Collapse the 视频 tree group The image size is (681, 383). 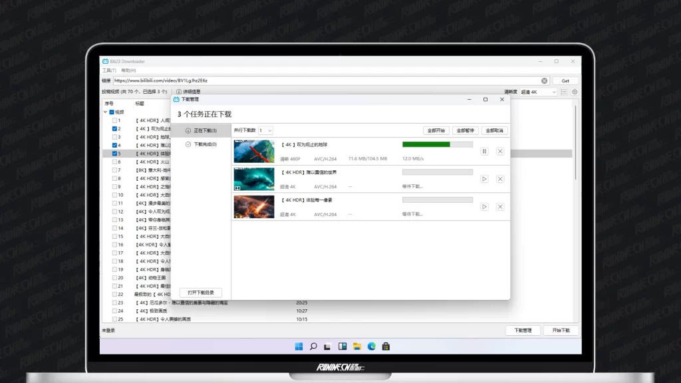click(105, 112)
